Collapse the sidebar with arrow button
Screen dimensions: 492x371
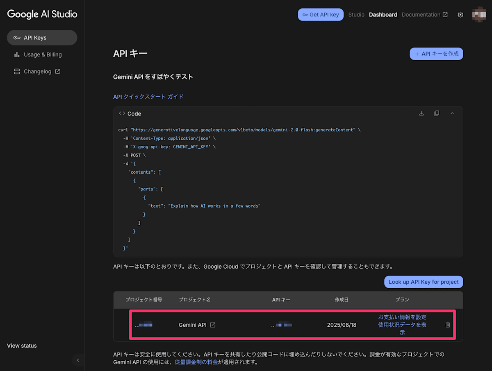[78, 360]
